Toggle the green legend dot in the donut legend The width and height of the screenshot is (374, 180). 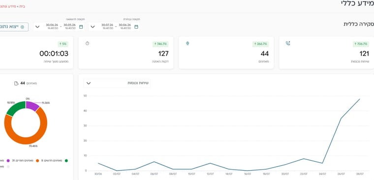[66, 161]
